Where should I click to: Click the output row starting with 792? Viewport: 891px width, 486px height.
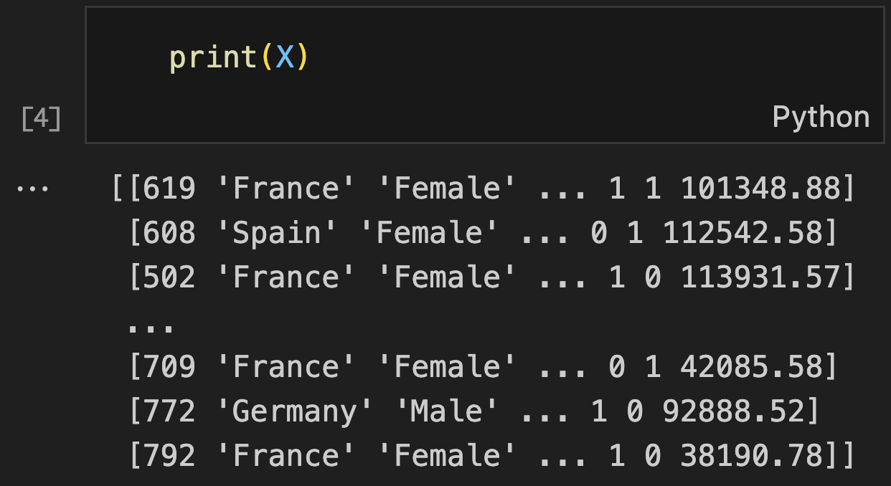pos(491,456)
